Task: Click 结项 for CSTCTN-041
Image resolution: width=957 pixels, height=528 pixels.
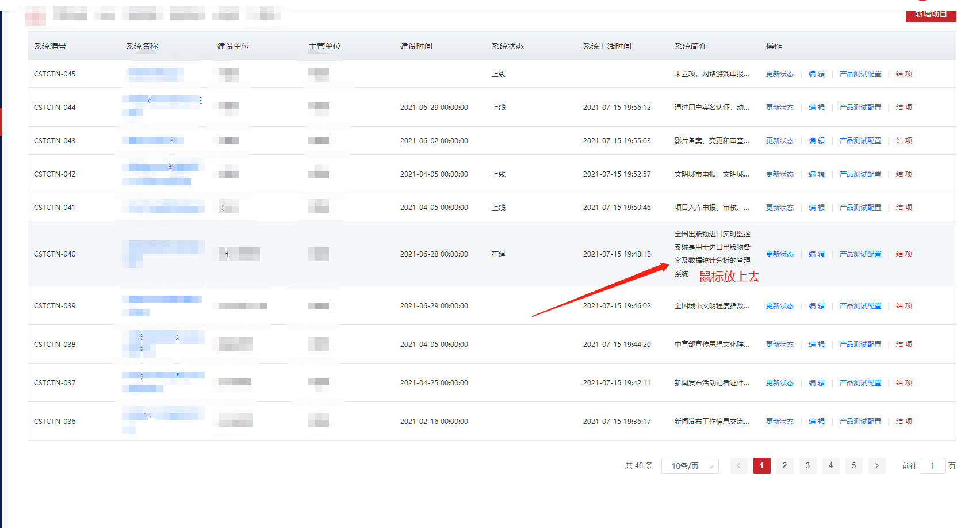Action: click(904, 208)
